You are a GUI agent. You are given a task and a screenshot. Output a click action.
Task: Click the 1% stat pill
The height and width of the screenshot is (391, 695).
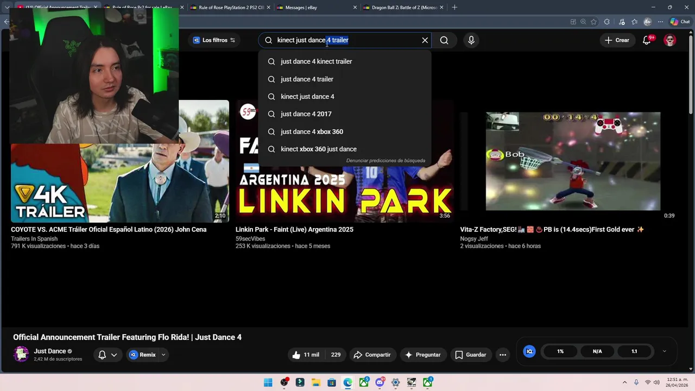[560, 351]
